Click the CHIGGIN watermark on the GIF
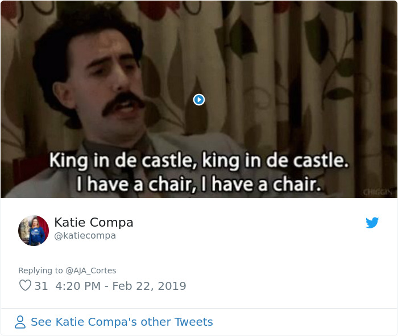Viewport: 398px width, 336px height. (377, 192)
